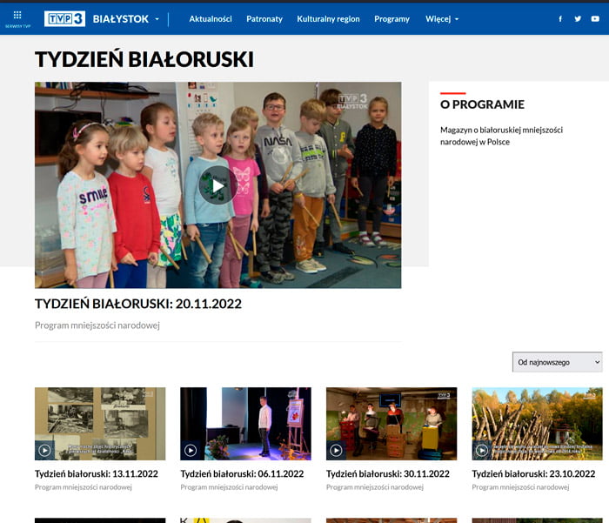Expand the Białystok region dropdown

[x=157, y=18]
